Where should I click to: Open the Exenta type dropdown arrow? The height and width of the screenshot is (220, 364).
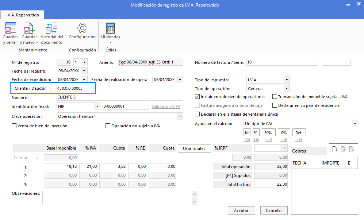(37, 158)
